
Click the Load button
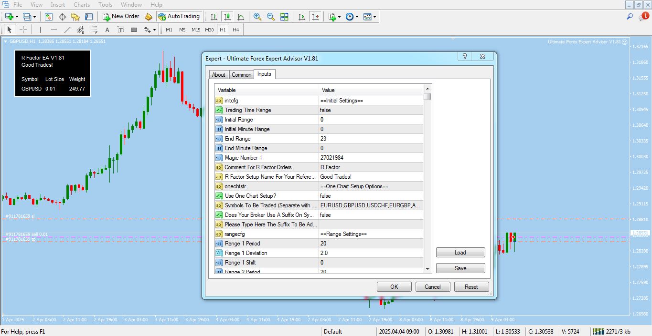(x=460, y=253)
